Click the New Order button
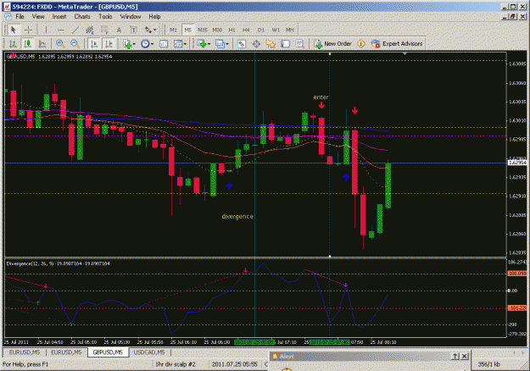 pyautogui.click(x=333, y=43)
